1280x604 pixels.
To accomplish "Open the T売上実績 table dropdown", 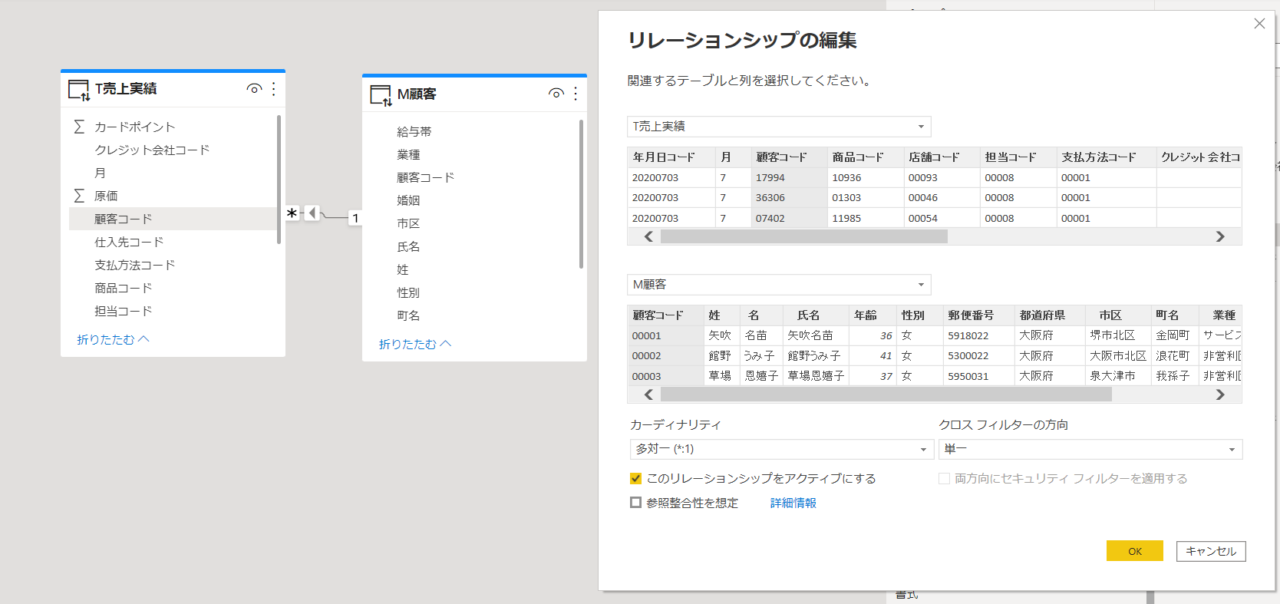I will coord(779,127).
